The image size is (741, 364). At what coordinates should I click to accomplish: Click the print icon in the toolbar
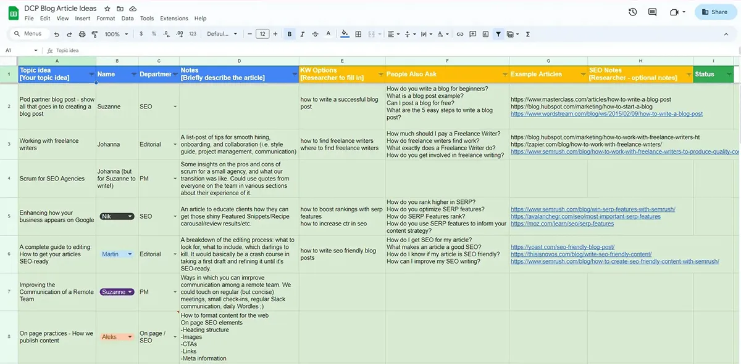click(x=82, y=34)
